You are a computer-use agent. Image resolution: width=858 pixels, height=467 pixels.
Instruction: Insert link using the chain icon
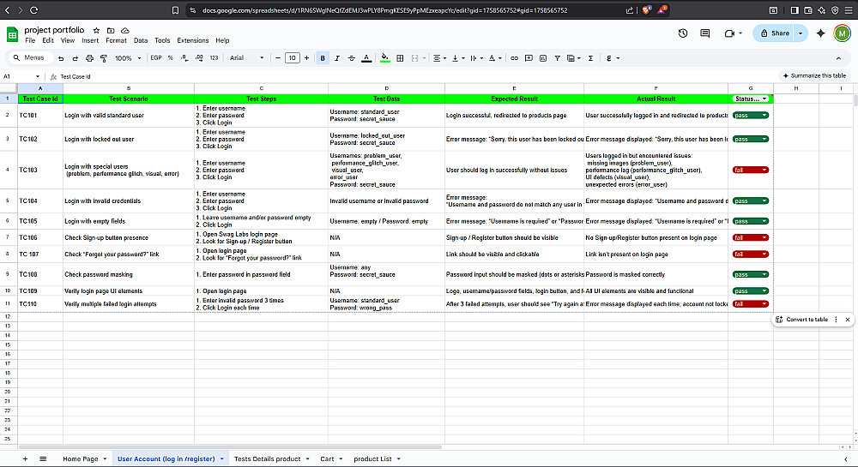pos(514,58)
